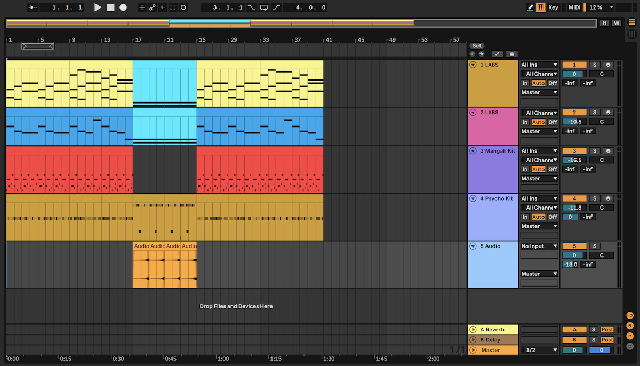Click the H optimize height button

604,23
